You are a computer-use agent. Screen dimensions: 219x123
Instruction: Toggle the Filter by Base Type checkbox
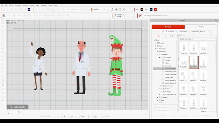(x=155, y=110)
